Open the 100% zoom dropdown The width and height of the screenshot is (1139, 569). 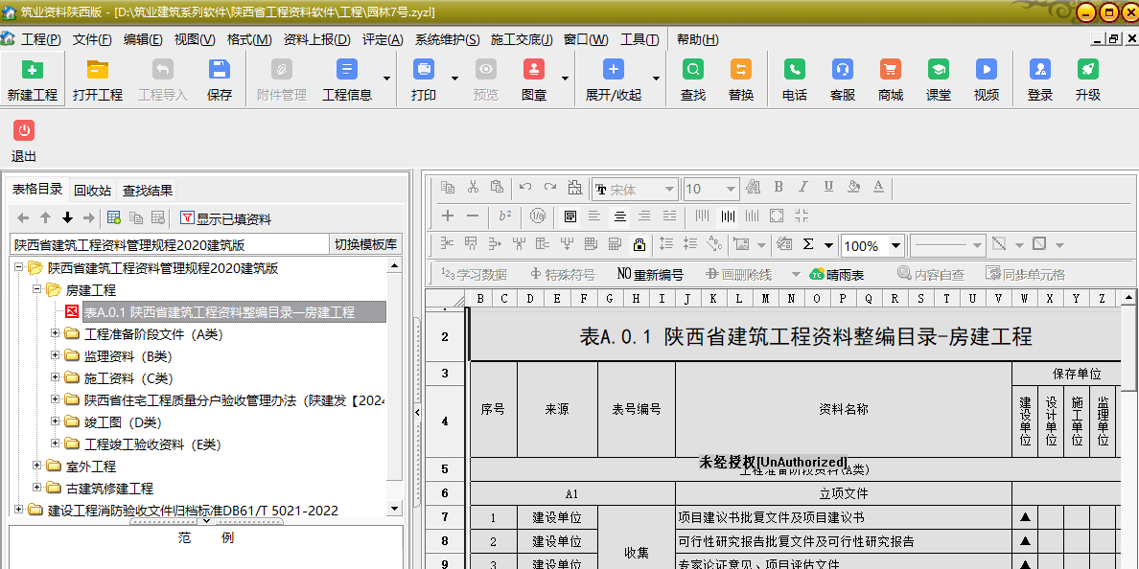(895, 246)
